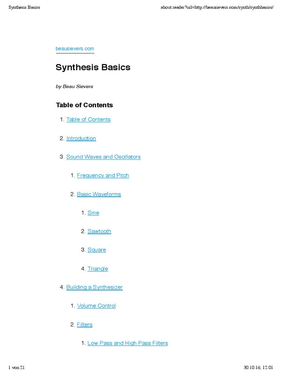Click the Table of Contents bold heading

point(84,105)
